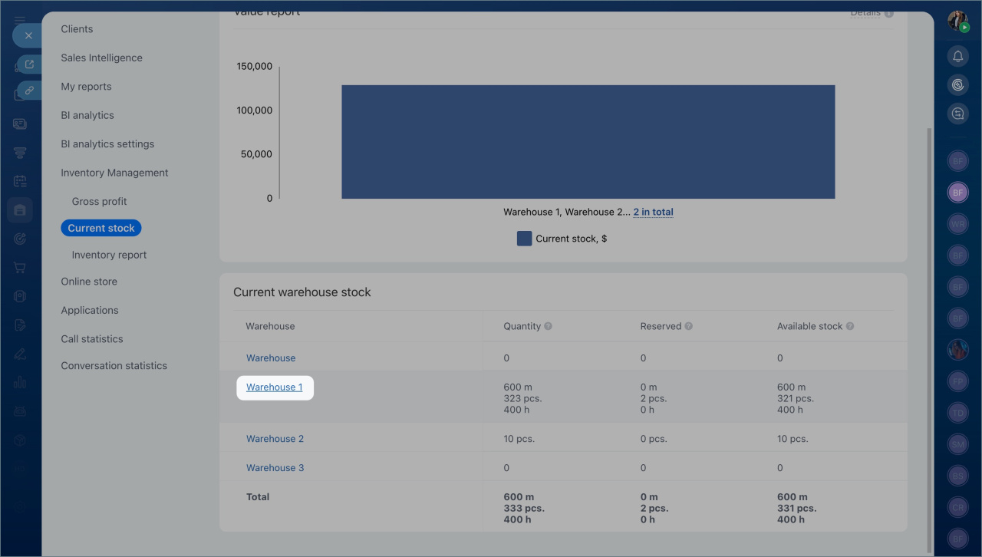Open Inventory report in sidebar
The image size is (982, 557).
pyautogui.click(x=109, y=255)
